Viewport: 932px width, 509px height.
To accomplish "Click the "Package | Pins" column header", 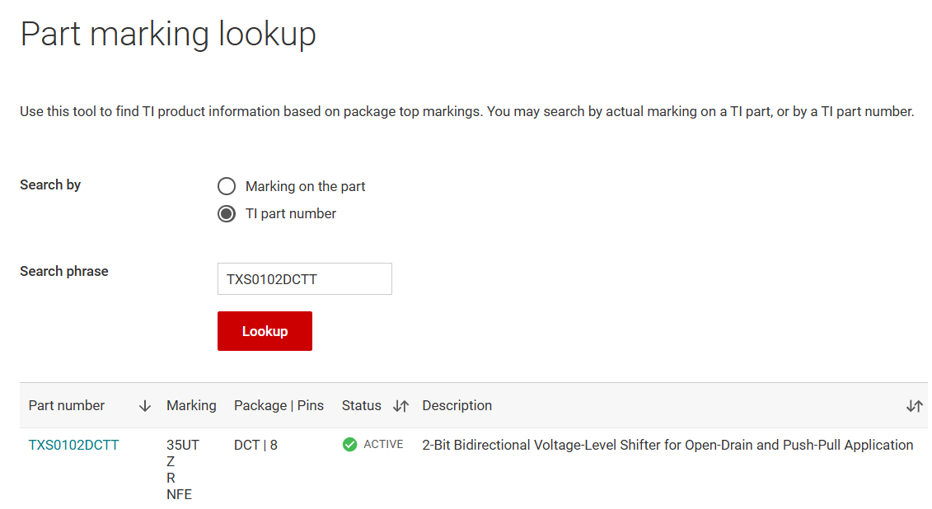I will [x=279, y=406].
